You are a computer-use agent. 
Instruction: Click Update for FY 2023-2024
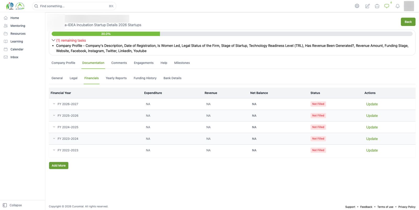(x=372, y=139)
